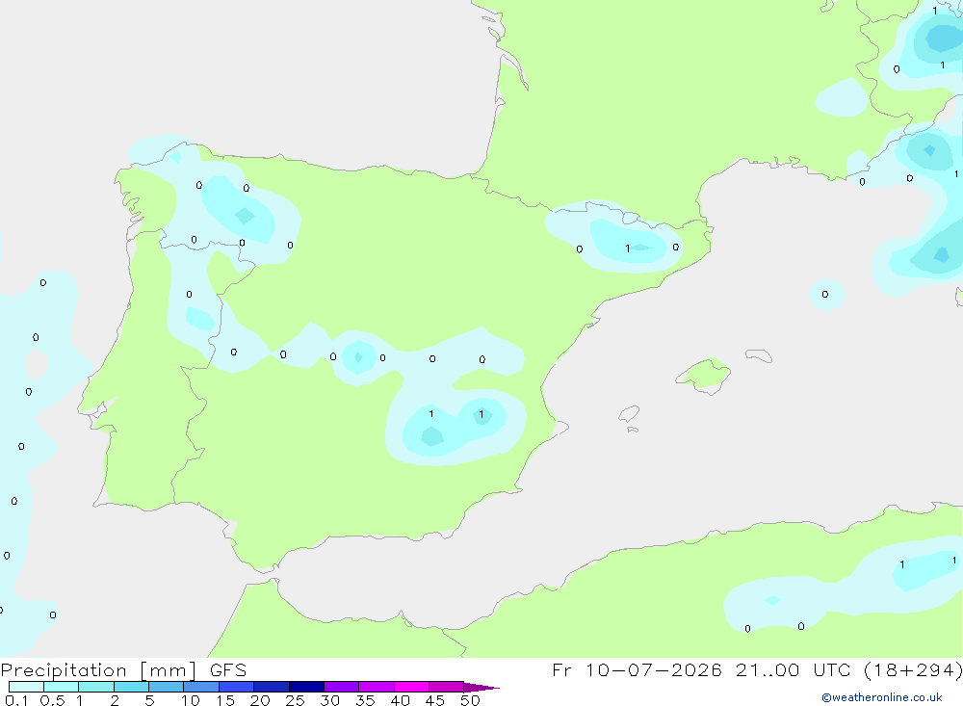Click the Menorca island outline
The height and width of the screenshot is (706, 963).
759,355
